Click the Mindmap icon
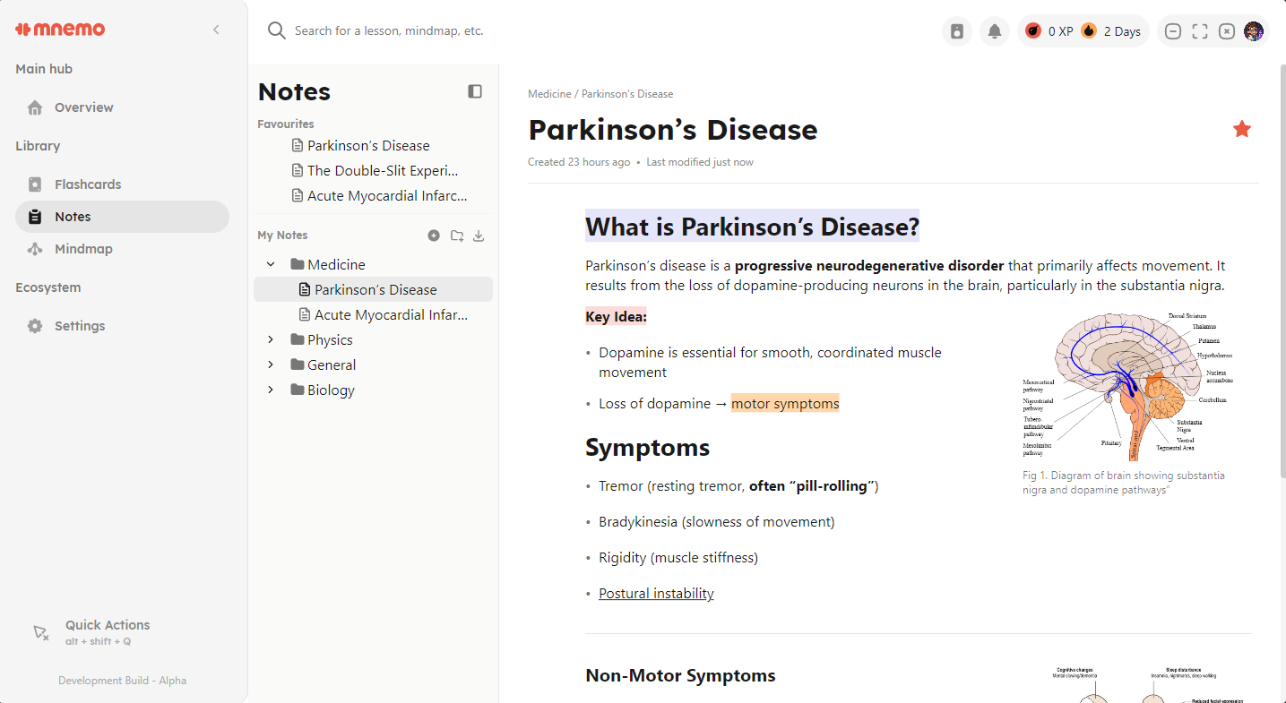The width and height of the screenshot is (1286, 703). click(35, 249)
